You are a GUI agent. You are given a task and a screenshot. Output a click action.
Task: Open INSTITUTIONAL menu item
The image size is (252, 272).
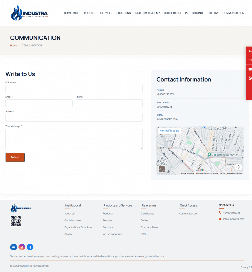coord(194,13)
